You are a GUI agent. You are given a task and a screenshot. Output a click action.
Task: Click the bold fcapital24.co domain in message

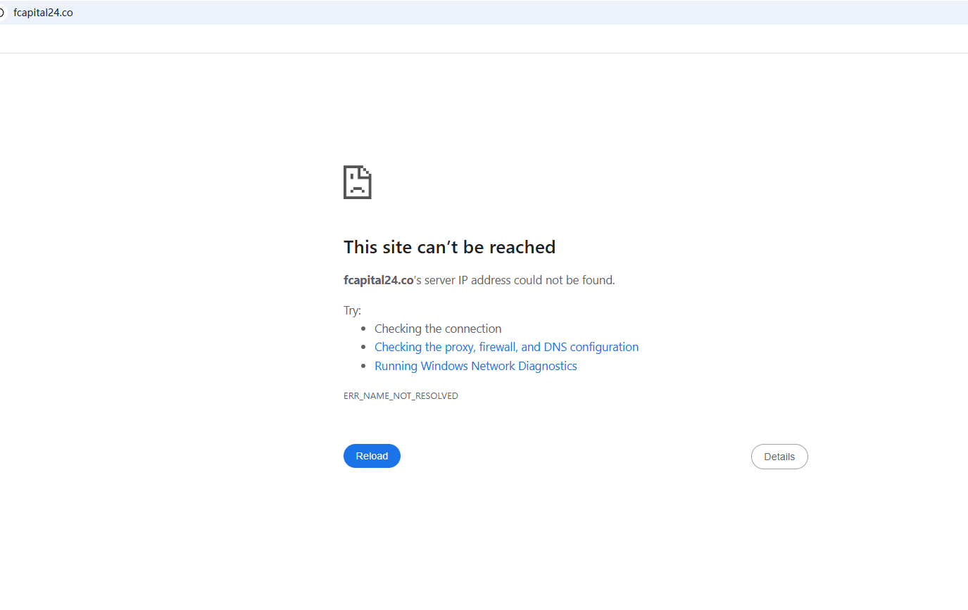[x=378, y=280]
